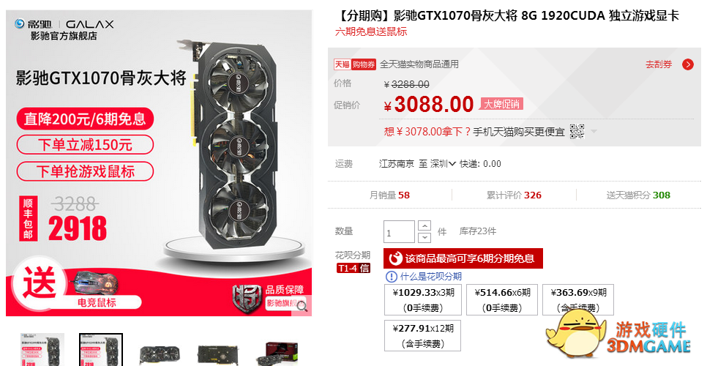This screenshot has height=366, width=707.
Task: Choose the ¥277.91x12期 installment plan
Action: tap(422, 335)
